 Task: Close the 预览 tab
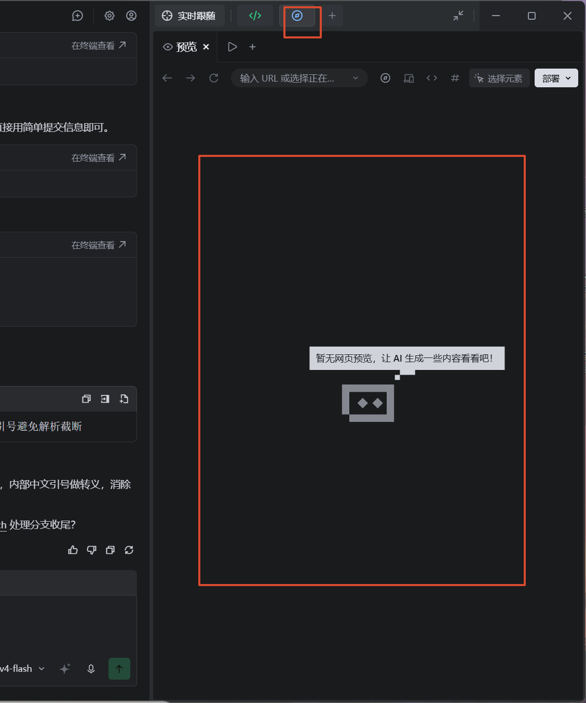click(x=206, y=47)
